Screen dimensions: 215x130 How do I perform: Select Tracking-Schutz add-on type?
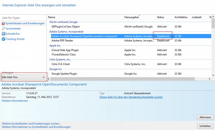click(x=15, y=39)
